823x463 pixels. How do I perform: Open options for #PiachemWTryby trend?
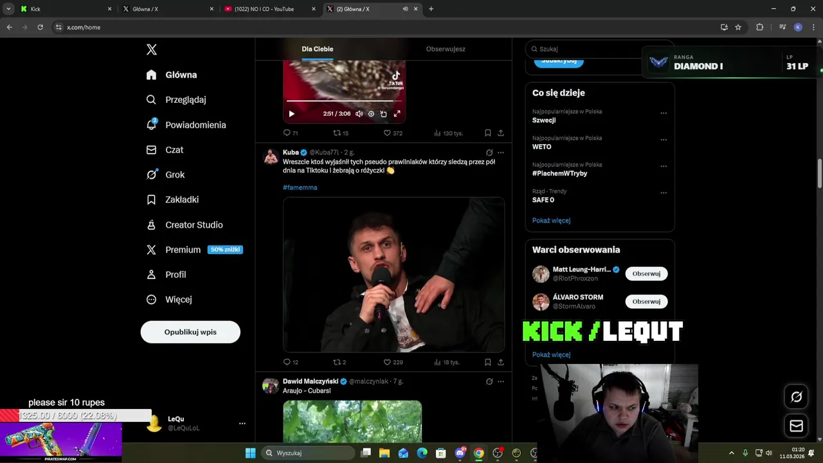click(x=664, y=166)
